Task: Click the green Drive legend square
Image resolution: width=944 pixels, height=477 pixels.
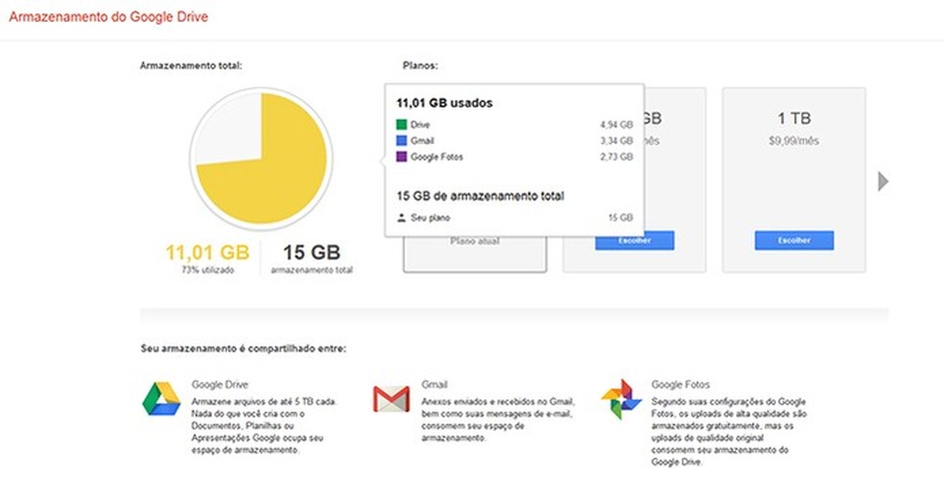Action: (x=401, y=125)
